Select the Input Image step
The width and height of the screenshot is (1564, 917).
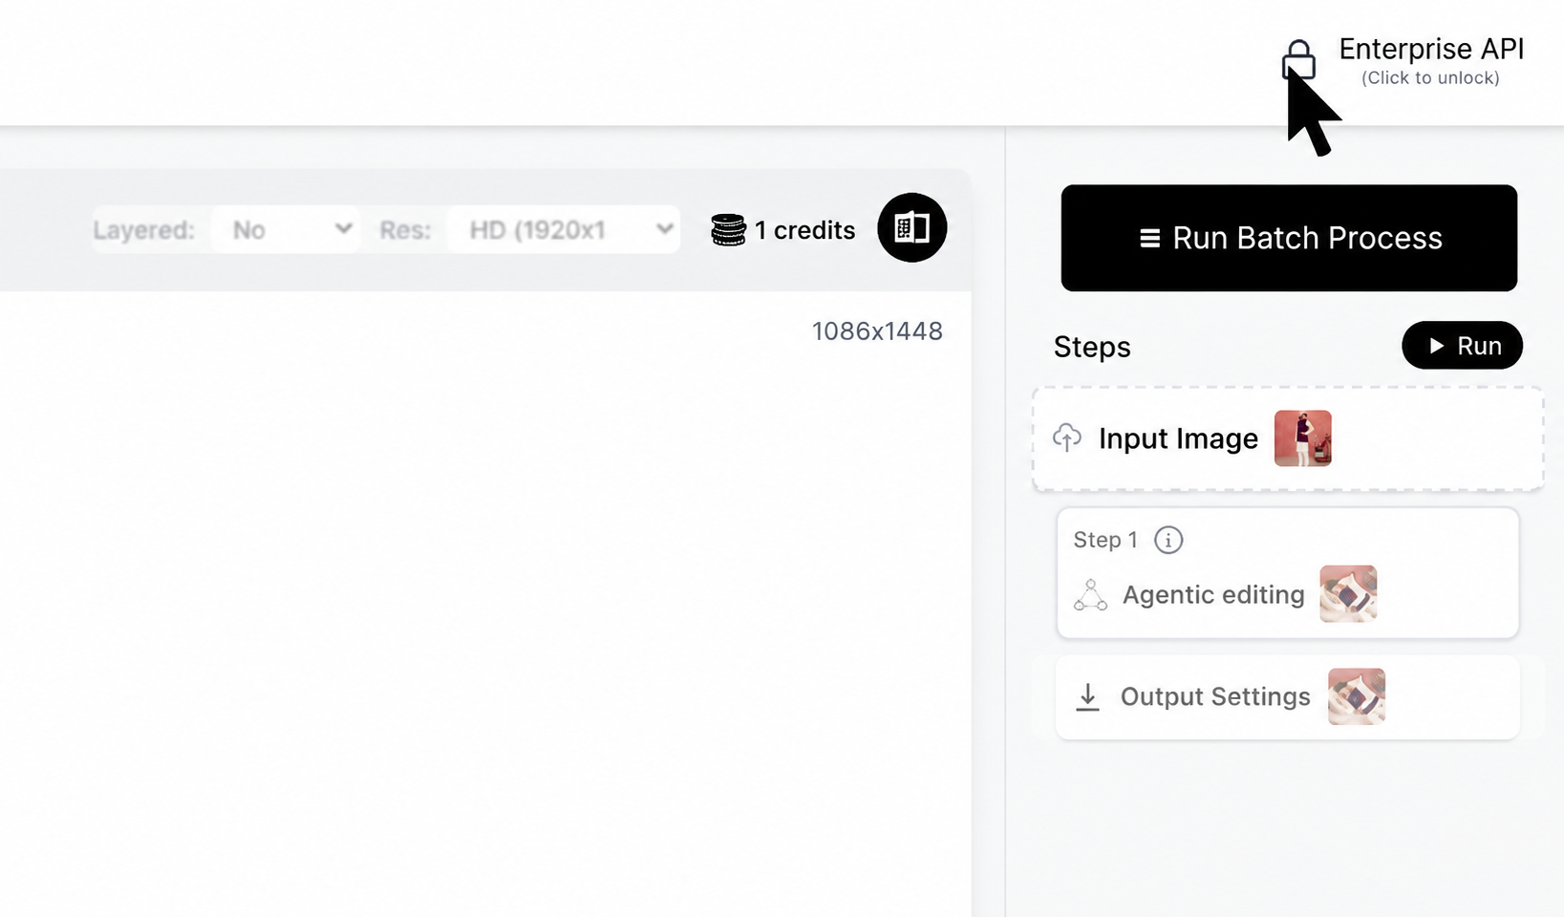click(1288, 438)
